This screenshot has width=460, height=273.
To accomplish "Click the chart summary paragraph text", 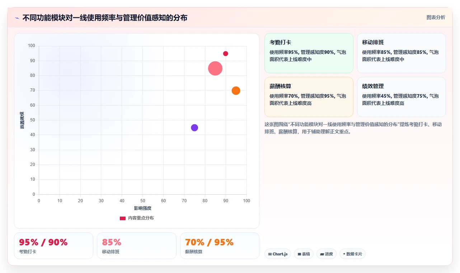I will pos(353,128).
